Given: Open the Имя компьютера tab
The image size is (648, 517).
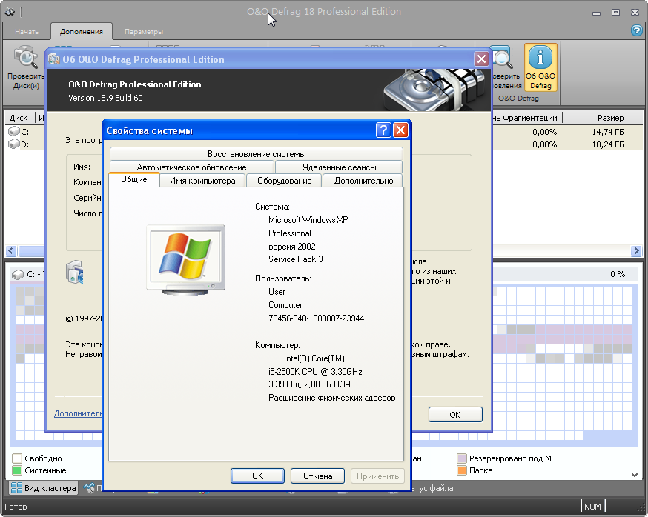Looking at the screenshot, I should click(202, 181).
